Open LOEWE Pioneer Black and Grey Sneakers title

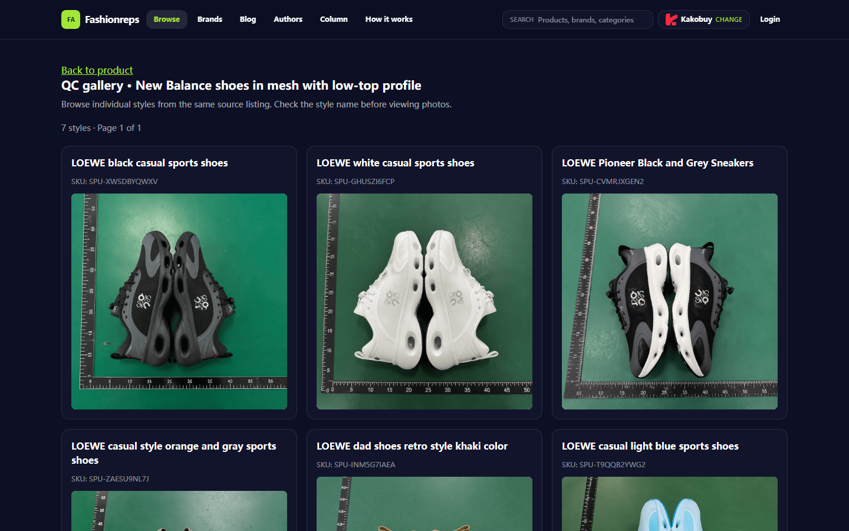pyautogui.click(x=657, y=163)
